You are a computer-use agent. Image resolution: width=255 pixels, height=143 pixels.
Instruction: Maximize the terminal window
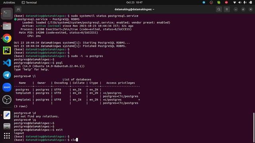click(x=243, y=10)
